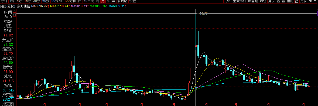This screenshot has width=318, height=106.
Task: Click the window layout icon beside 预测
Action: (297, 1)
